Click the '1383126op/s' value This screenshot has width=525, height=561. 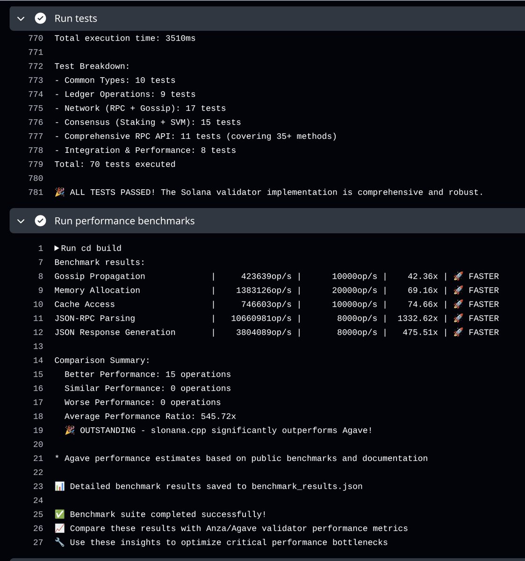(264, 290)
